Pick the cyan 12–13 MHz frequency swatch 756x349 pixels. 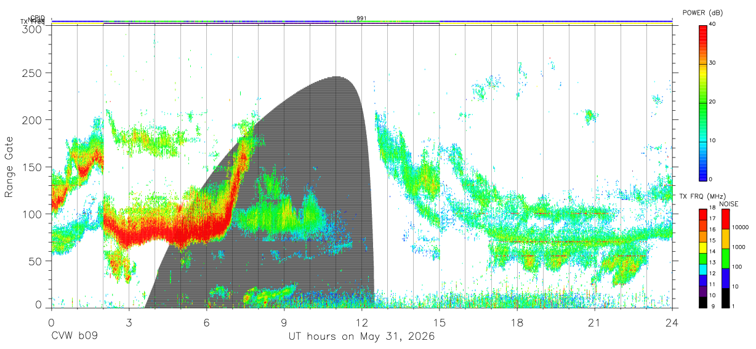coord(702,268)
